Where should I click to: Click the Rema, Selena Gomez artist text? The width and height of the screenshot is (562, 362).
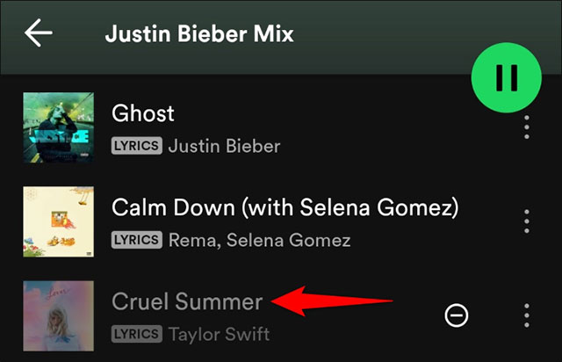coord(259,240)
